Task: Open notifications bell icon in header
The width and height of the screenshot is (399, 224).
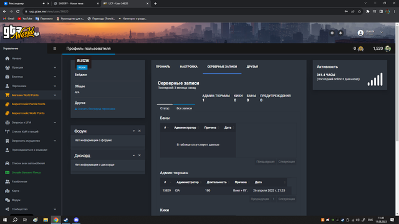Action: pos(340,33)
